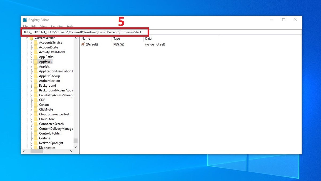The height and width of the screenshot is (181, 321).
Task: Open the Edit menu
Action: click(x=34, y=26)
